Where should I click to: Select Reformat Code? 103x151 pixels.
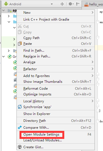(x=55, y=88)
